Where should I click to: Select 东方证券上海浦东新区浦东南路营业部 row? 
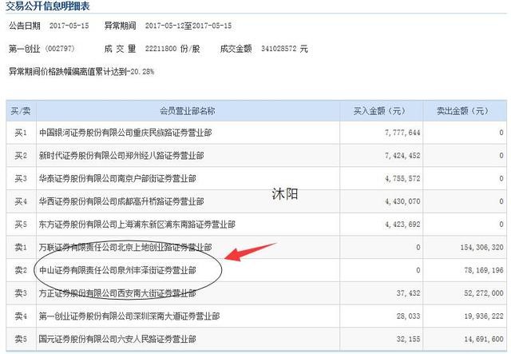point(256,225)
